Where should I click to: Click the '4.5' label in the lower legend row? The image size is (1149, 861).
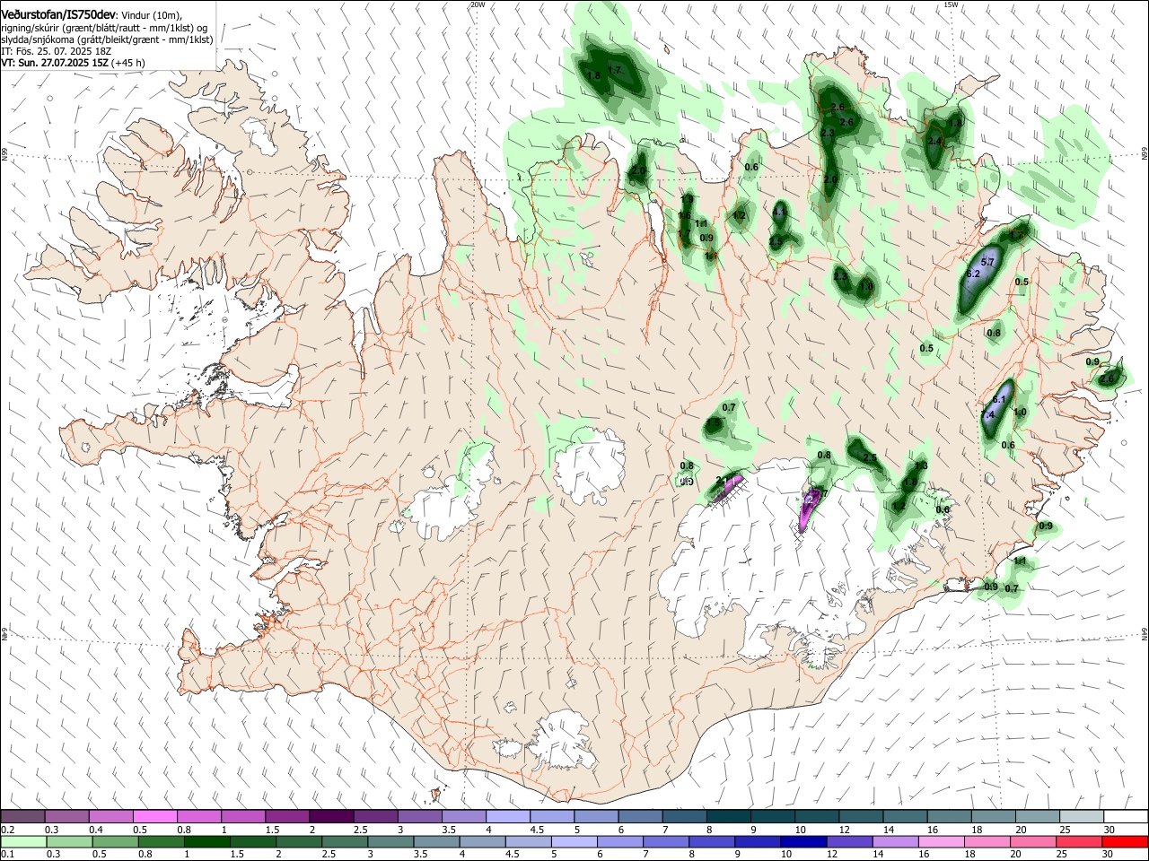point(513,855)
